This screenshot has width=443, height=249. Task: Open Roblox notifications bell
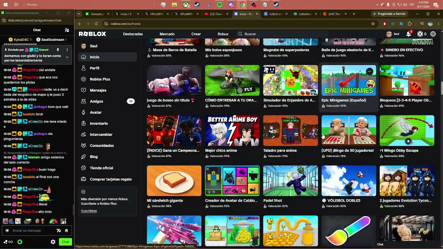pos(409,34)
